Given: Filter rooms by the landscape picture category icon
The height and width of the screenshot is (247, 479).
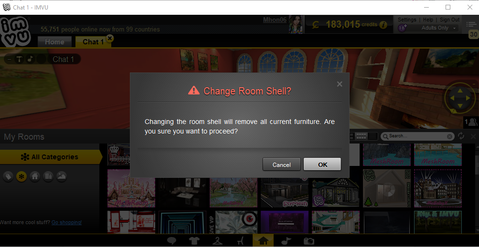Looking at the screenshot, I should (62, 176).
